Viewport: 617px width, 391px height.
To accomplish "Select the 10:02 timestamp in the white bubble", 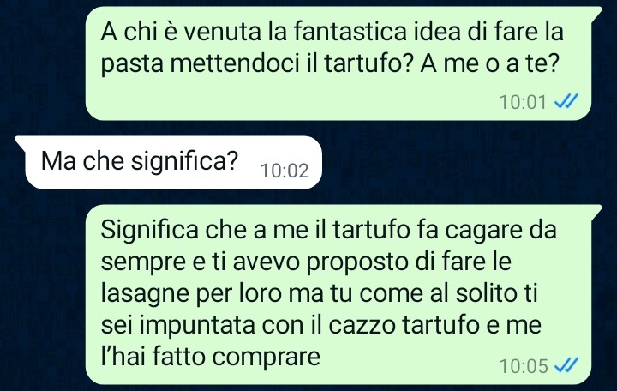I will point(285,171).
